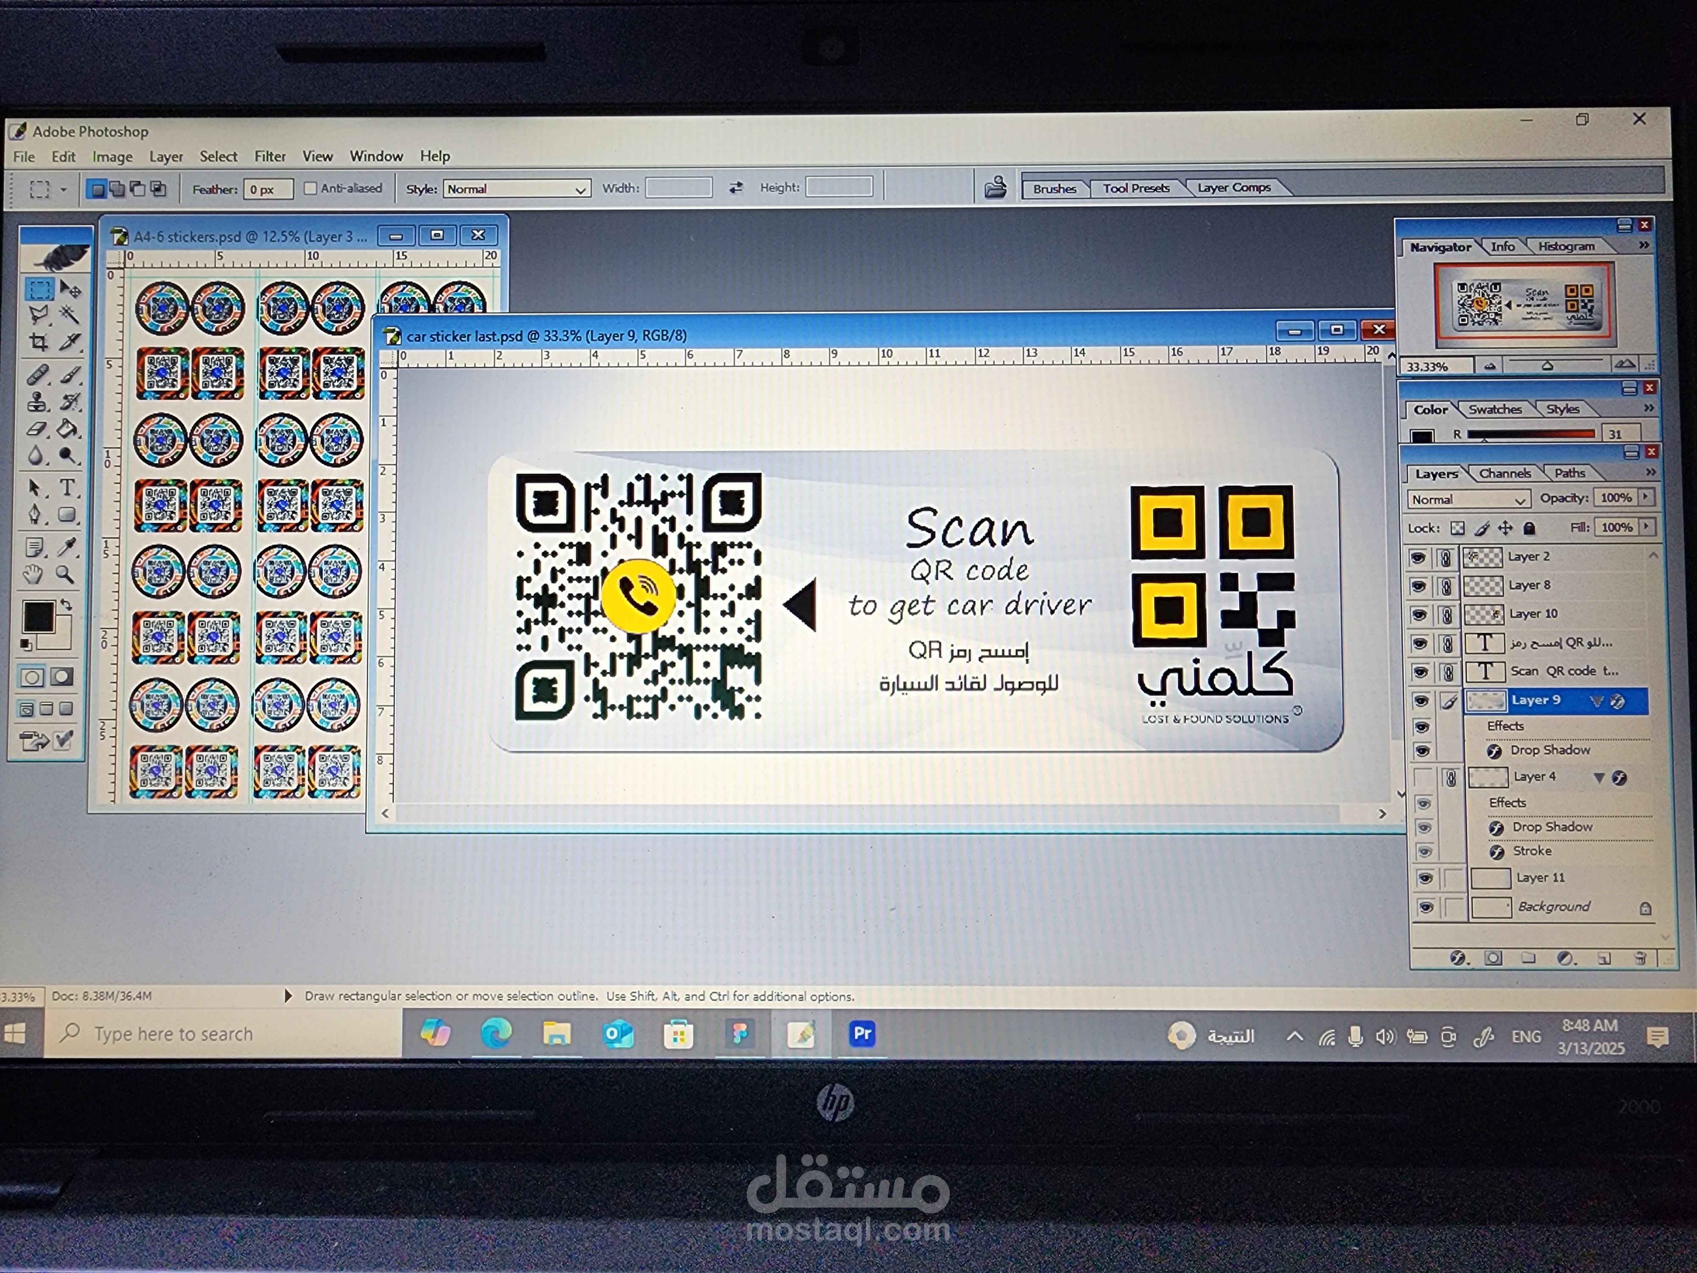The width and height of the screenshot is (1697, 1273).
Task: Toggle visibility of Layer 10
Action: [x=1419, y=614]
